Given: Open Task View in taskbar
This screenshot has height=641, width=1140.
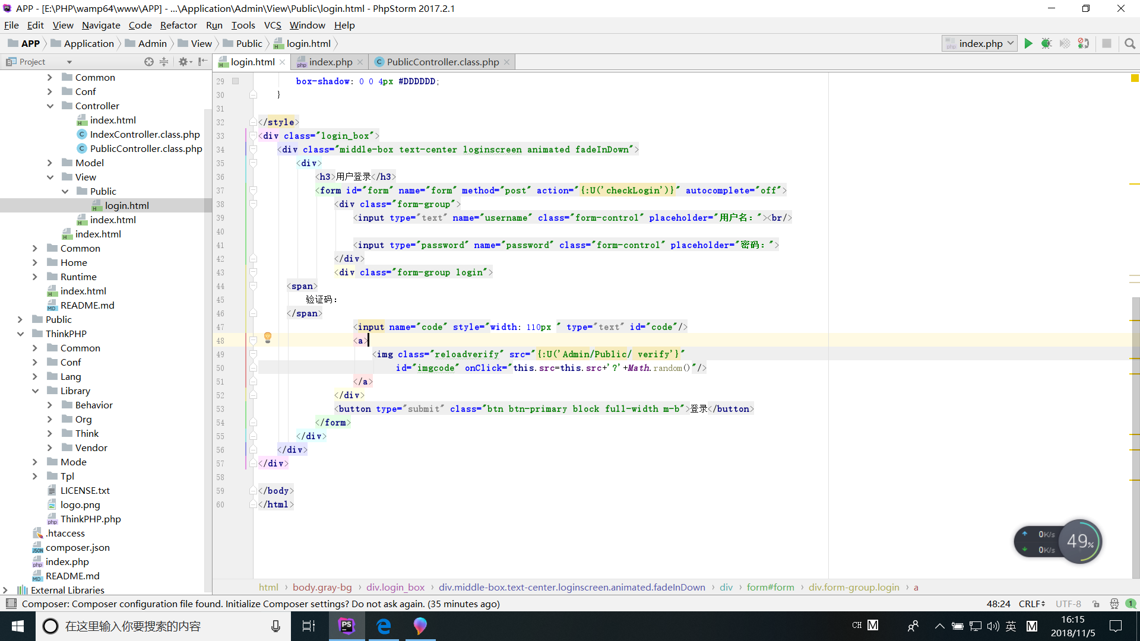Looking at the screenshot, I should [x=309, y=626].
